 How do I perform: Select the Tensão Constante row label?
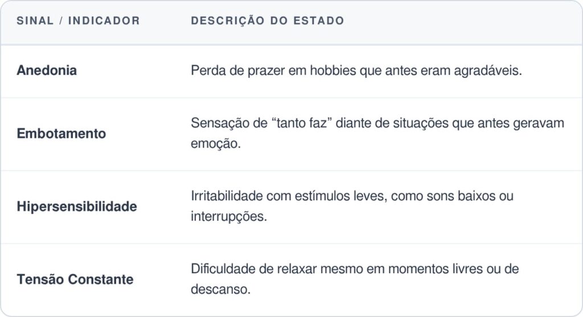tap(75, 279)
